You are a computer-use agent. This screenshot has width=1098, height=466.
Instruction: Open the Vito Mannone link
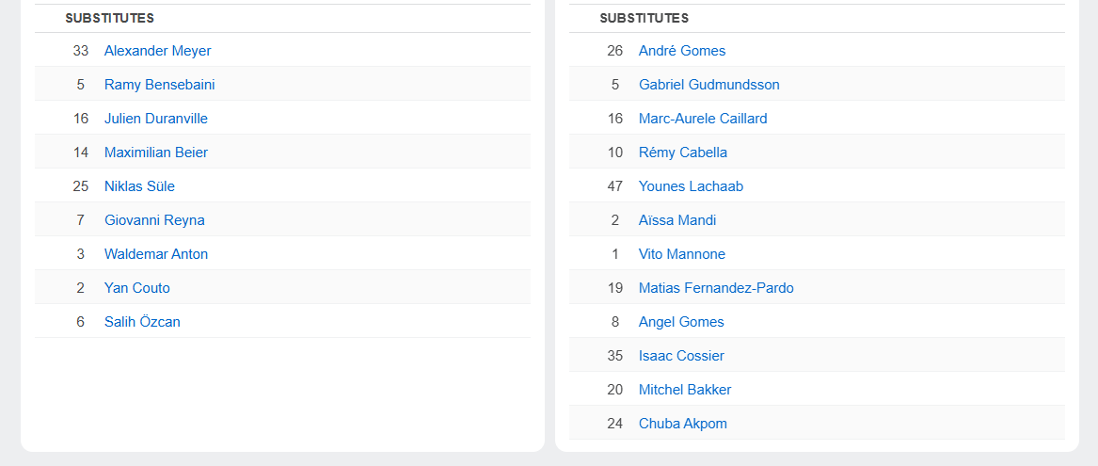tap(681, 254)
